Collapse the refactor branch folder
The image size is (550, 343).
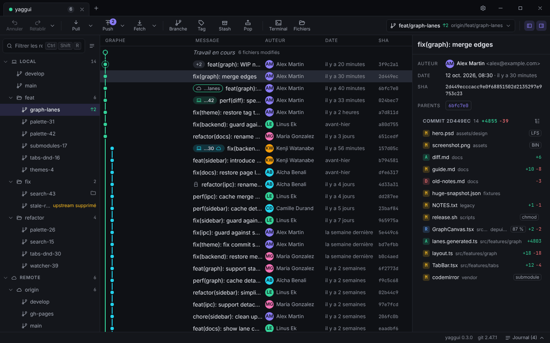tap(11, 217)
